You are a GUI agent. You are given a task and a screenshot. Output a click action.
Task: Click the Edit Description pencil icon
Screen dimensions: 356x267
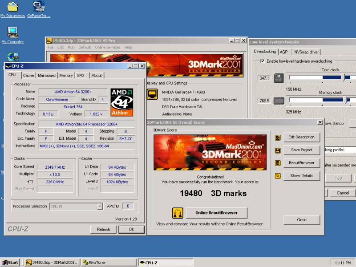click(278, 138)
